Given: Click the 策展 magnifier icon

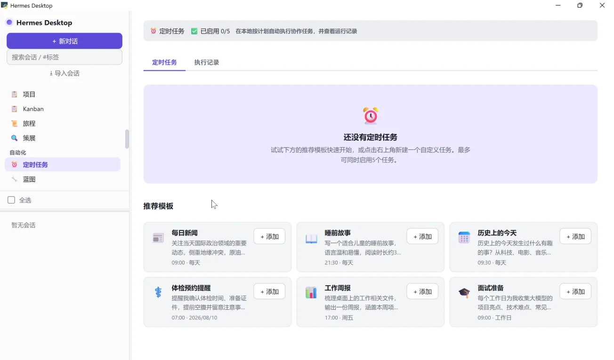Looking at the screenshot, I should 15,138.
